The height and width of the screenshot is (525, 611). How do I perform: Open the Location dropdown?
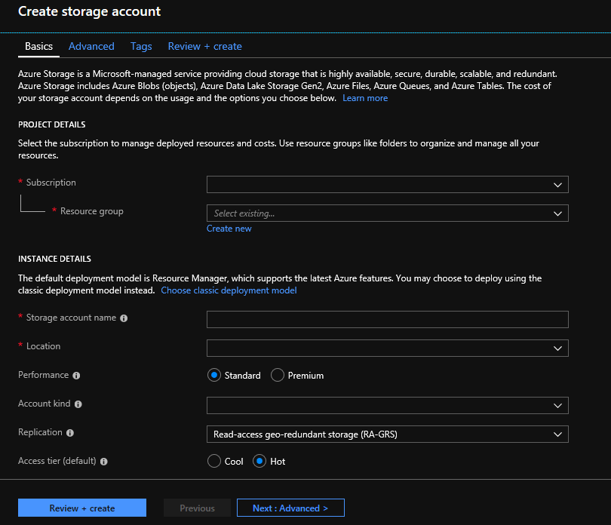click(x=387, y=348)
